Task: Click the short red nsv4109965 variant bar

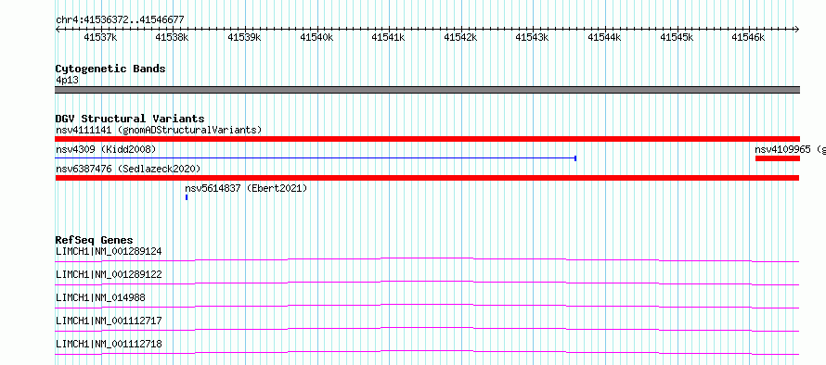Action: [x=778, y=158]
